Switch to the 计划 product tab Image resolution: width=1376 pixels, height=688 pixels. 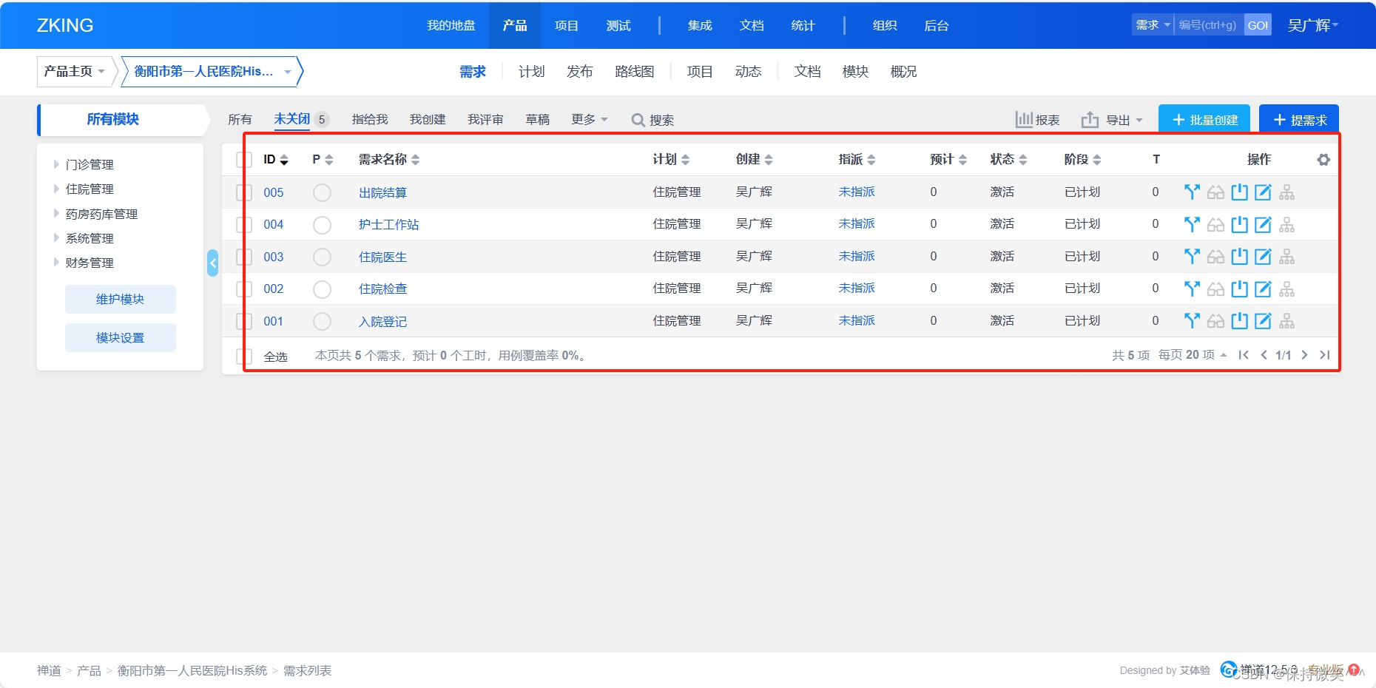[x=532, y=71]
